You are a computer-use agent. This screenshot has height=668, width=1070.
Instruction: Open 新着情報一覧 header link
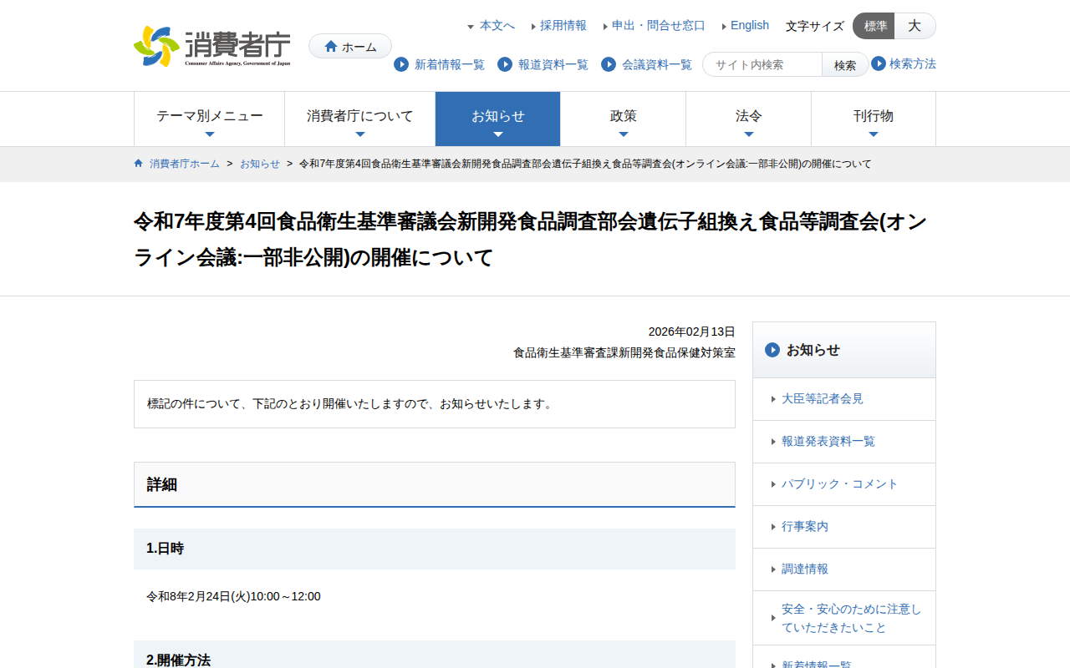[x=450, y=64]
